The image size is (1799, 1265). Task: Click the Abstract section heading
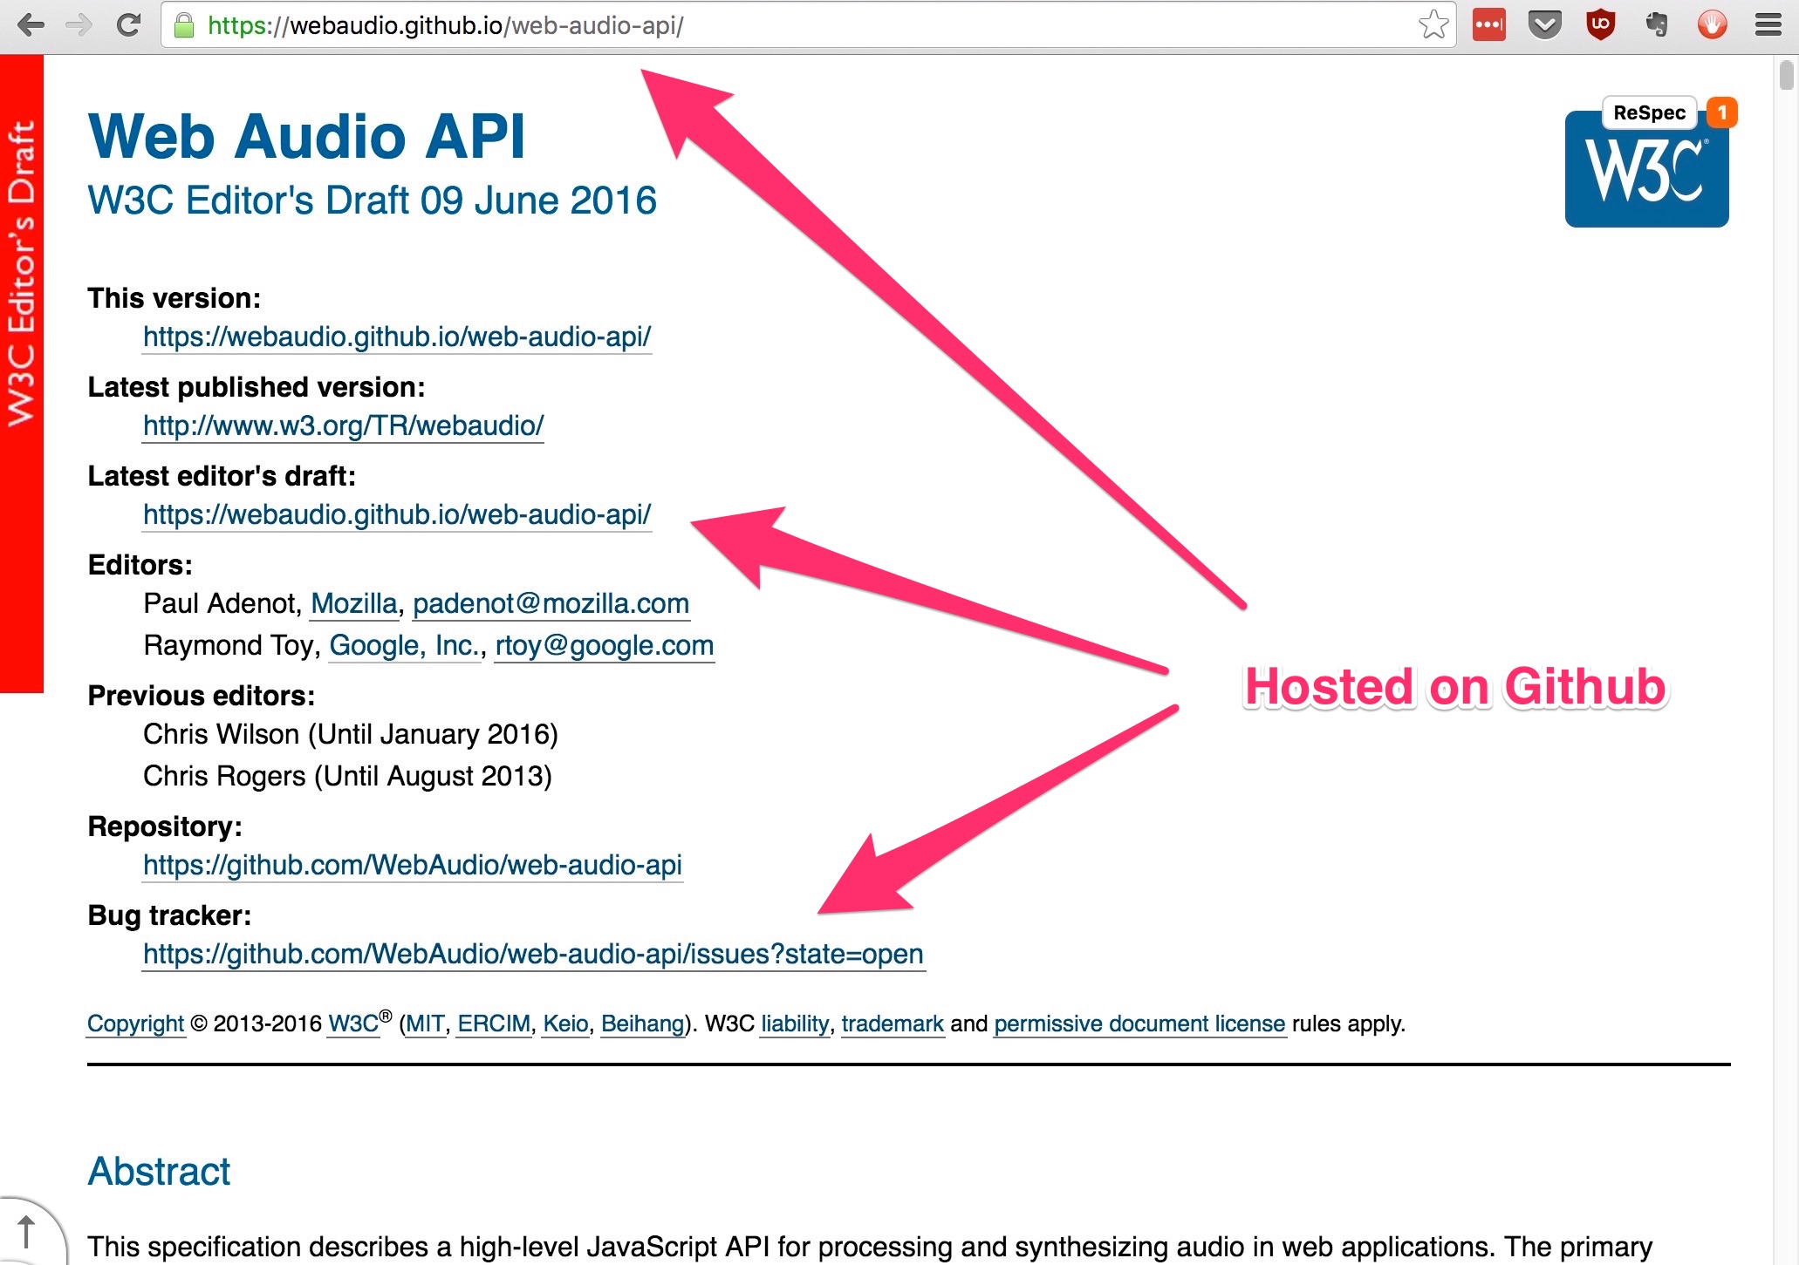159,1171
